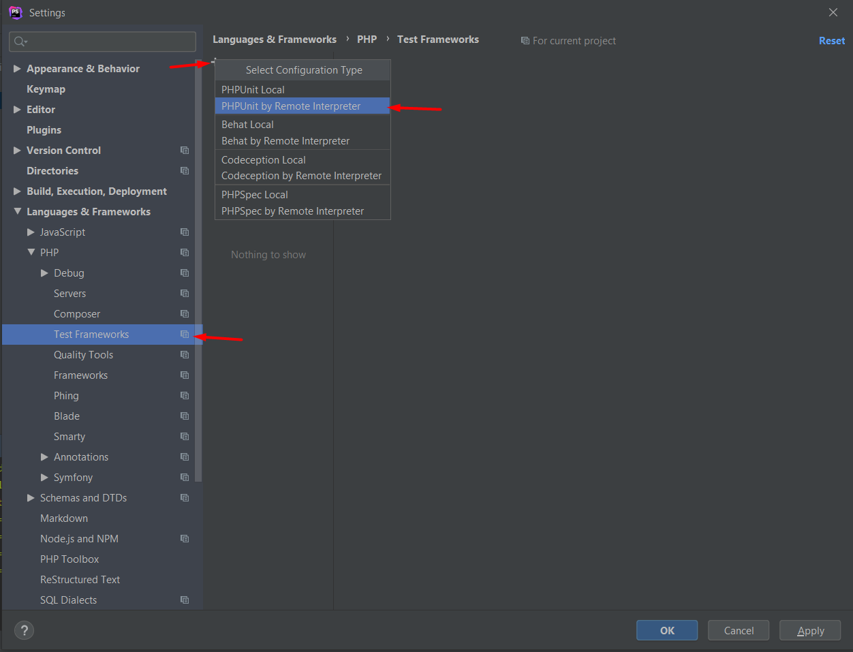Select ReStructured Text settings
Viewport: 853px width, 652px height.
80,580
